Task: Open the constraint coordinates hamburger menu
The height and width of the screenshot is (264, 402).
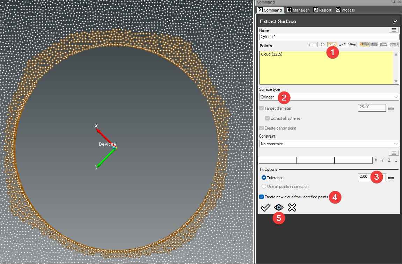Action: 394,153
